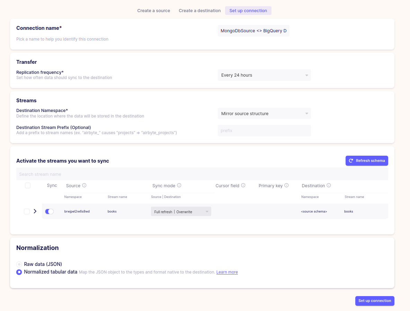The width and height of the screenshot is (410, 311).
Task: Select the Raw data (JSON) option
Action: coord(19,264)
